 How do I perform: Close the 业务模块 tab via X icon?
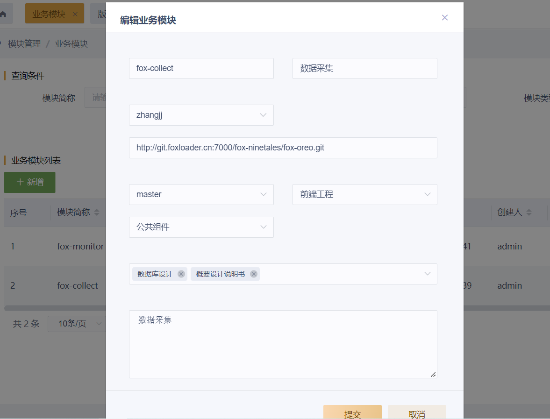[75, 14]
